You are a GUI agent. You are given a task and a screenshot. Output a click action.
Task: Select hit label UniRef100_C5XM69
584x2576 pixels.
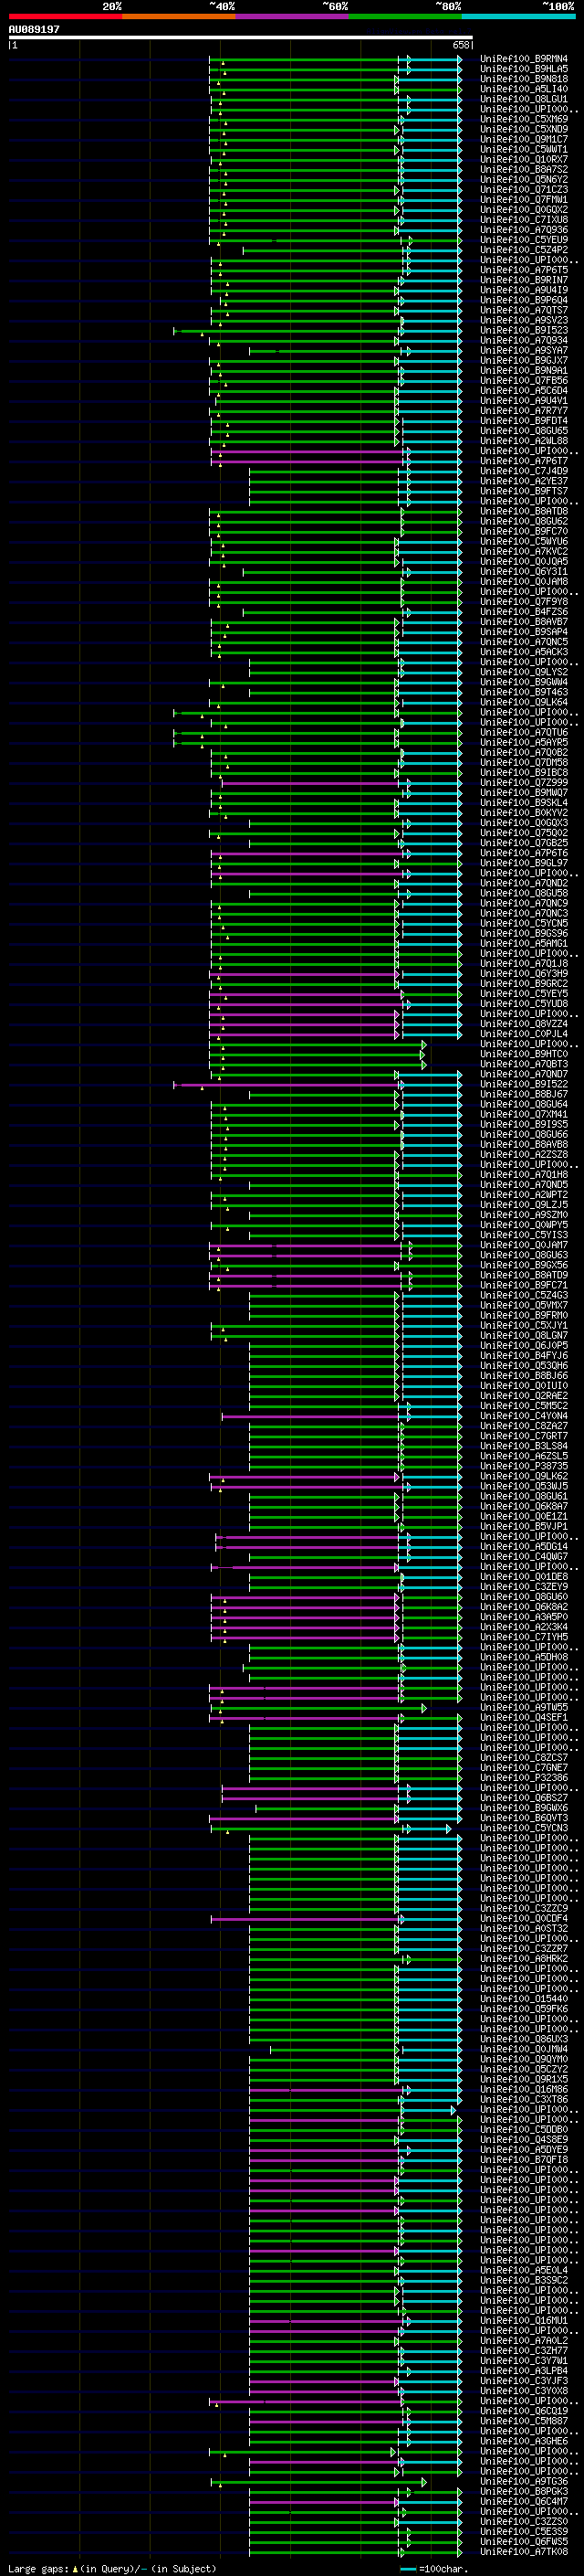click(x=524, y=119)
